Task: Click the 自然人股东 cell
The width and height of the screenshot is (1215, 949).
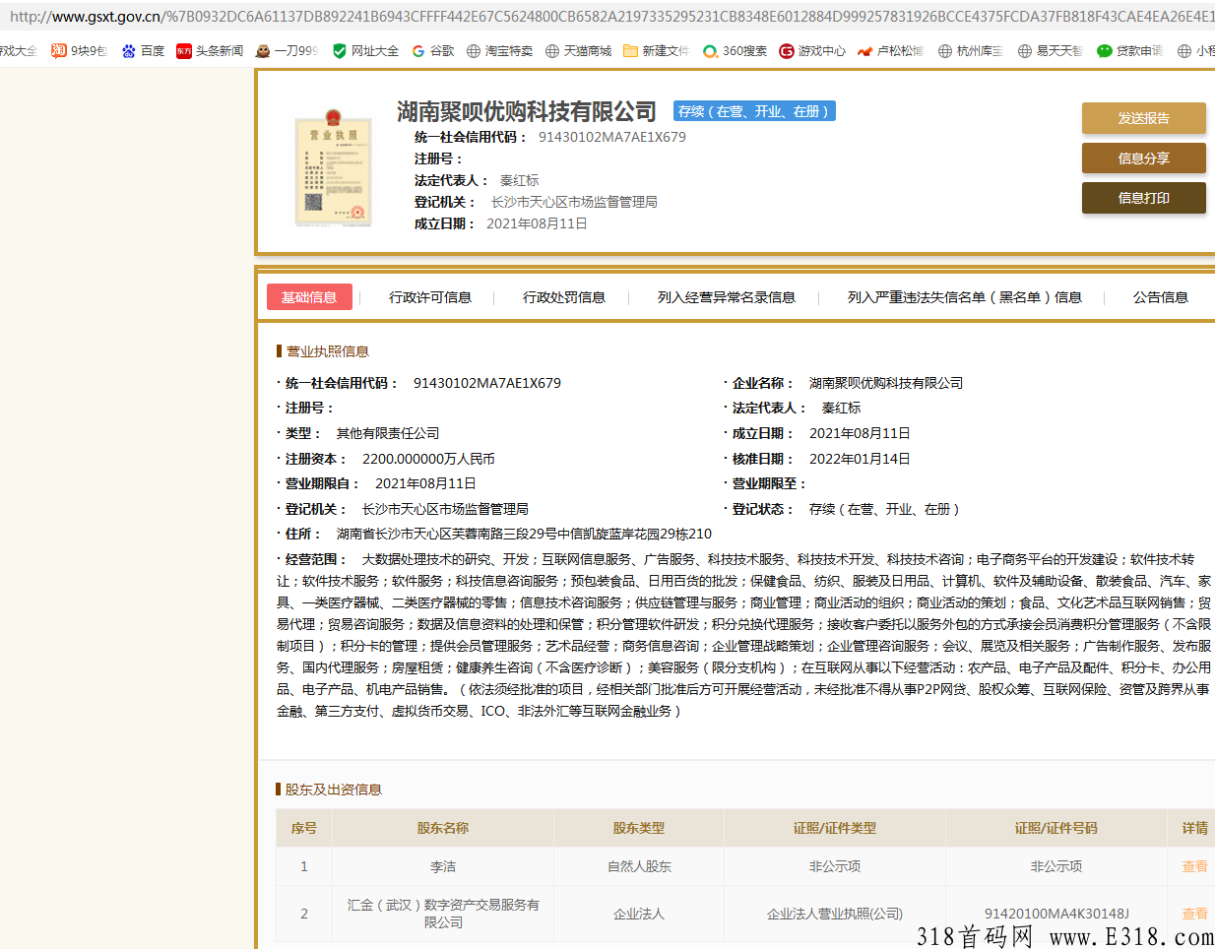Action: [639, 866]
